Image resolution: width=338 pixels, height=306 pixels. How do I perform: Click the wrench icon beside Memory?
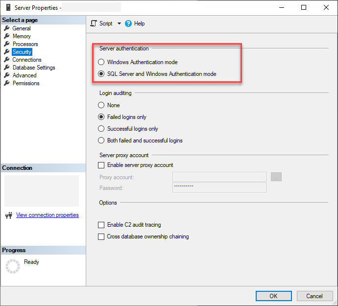point(7,36)
